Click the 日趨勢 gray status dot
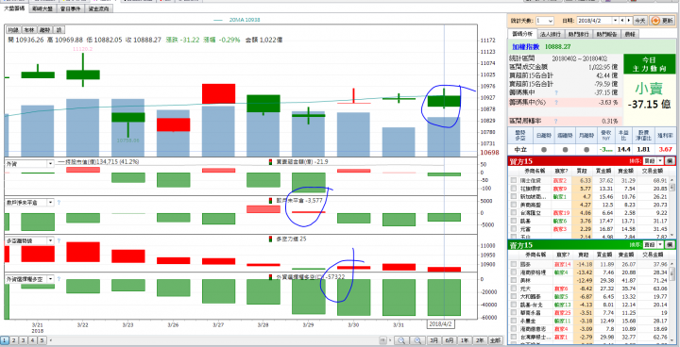Image resolution: width=680 pixels, height=347 pixels. (x=543, y=150)
